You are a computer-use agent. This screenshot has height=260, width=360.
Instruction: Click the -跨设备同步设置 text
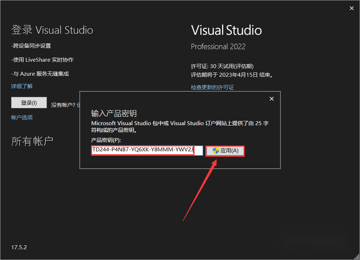(31, 46)
